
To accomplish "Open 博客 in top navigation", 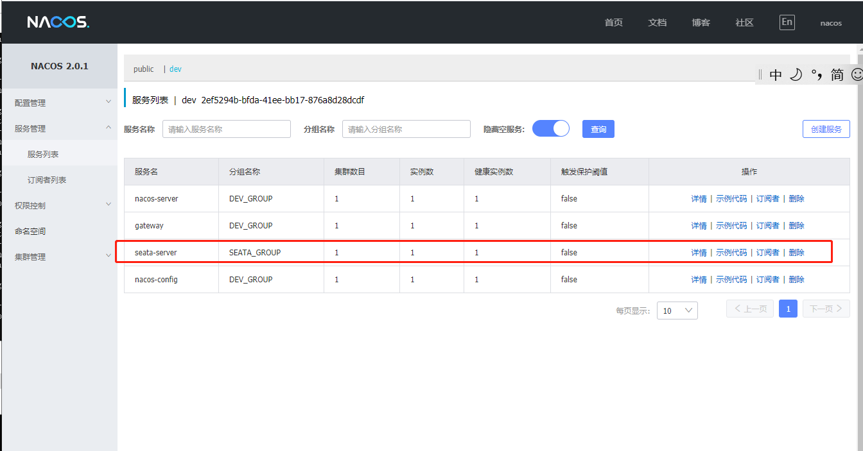I will point(701,22).
